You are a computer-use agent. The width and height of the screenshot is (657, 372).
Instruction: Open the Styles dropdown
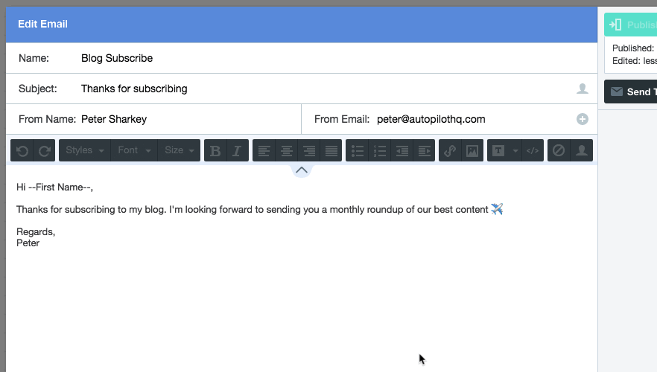coord(84,151)
